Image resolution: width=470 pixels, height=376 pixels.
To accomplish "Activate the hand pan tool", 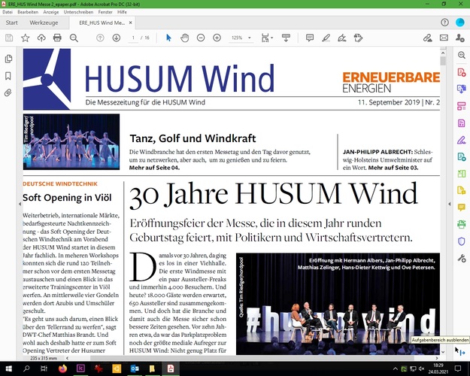I will pyautogui.click(x=185, y=38).
